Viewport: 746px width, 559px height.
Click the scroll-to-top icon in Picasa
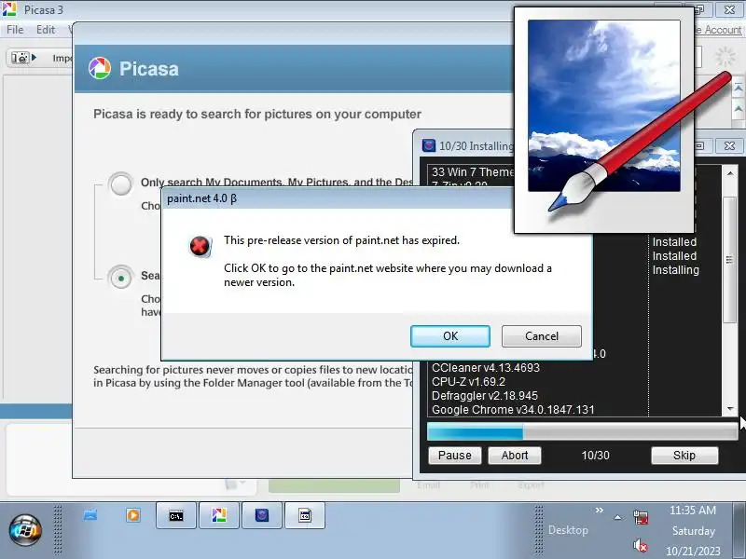[x=738, y=89]
